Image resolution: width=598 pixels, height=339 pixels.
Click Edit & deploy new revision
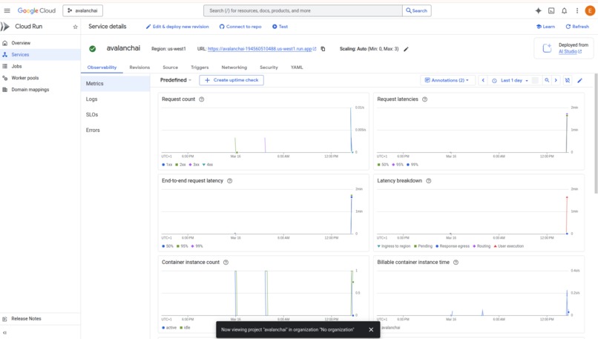(x=177, y=27)
